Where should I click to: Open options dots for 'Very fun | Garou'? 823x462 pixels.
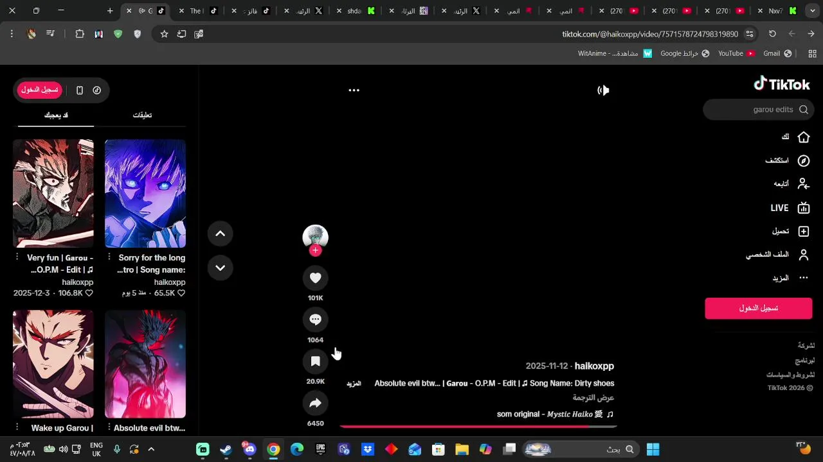[x=17, y=257]
